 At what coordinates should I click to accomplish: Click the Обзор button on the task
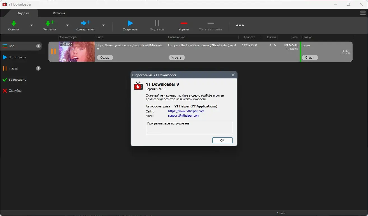pos(105,57)
